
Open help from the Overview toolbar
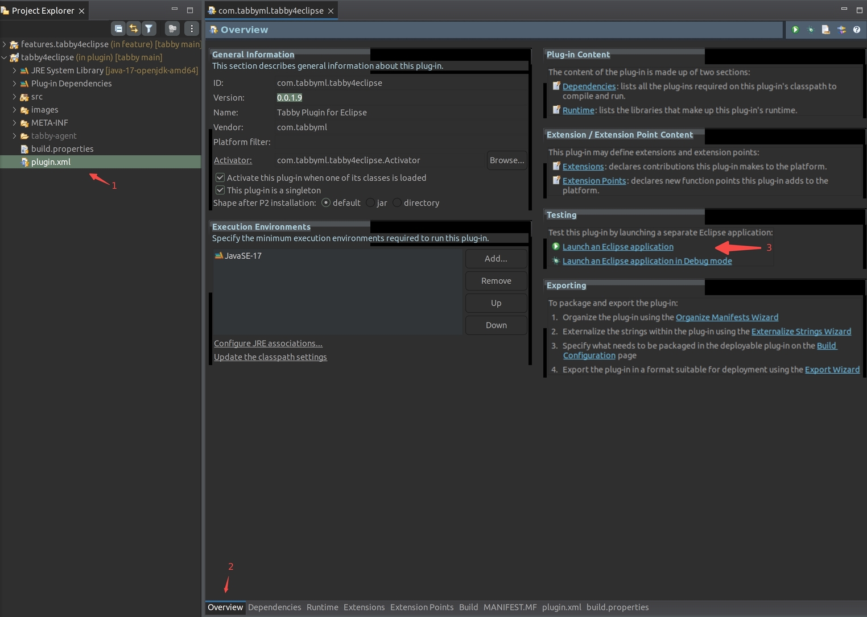pos(857,30)
